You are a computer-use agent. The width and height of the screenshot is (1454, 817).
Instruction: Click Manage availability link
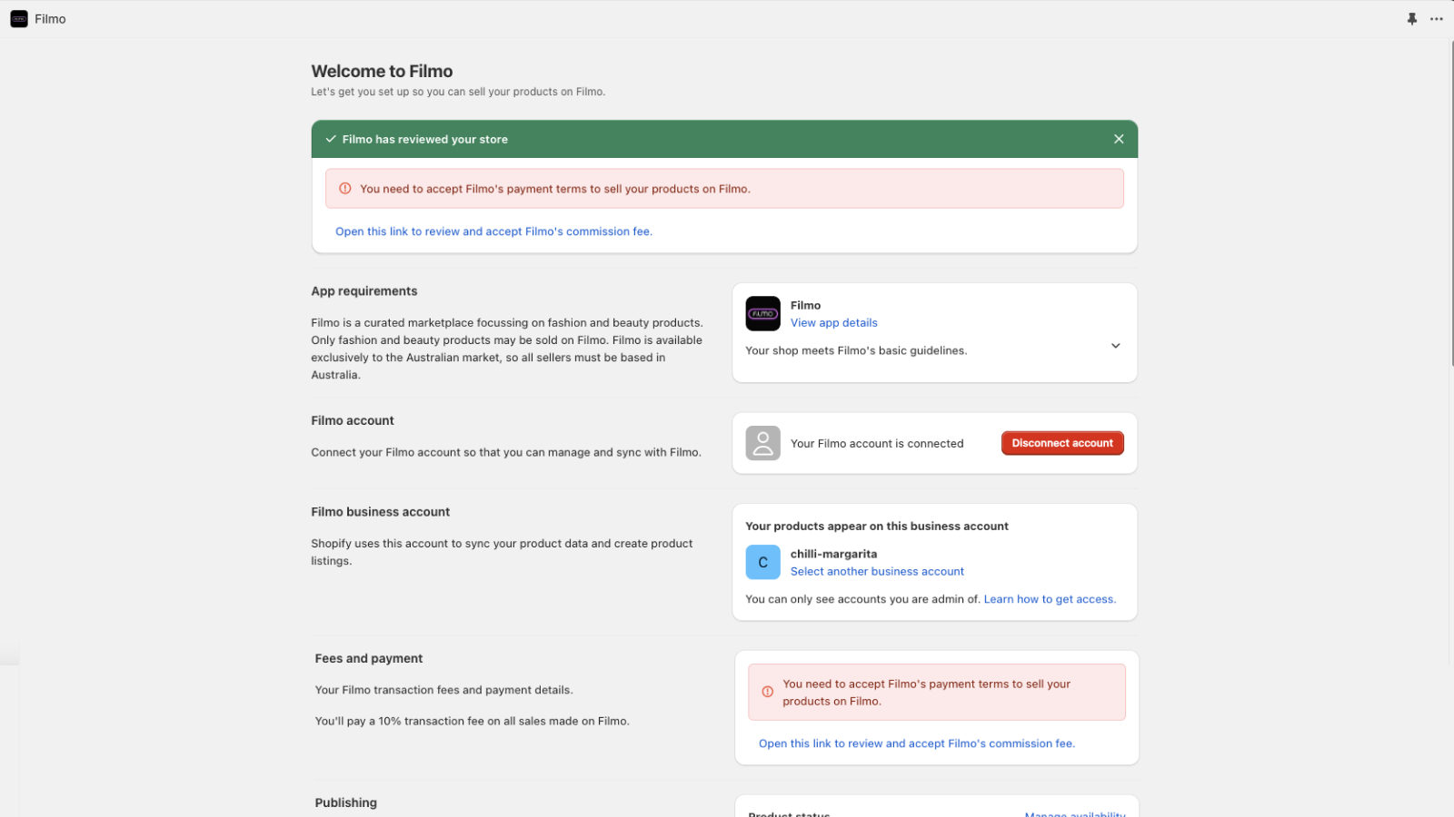[x=1075, y=814]
